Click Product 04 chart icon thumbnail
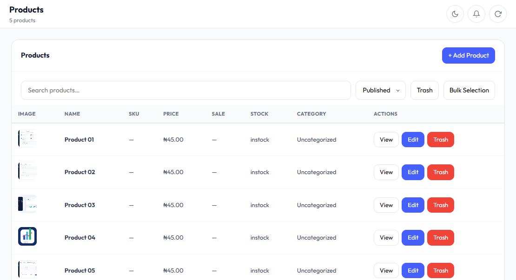This screenshot has height=280, width=516. [x=27, y=236]
